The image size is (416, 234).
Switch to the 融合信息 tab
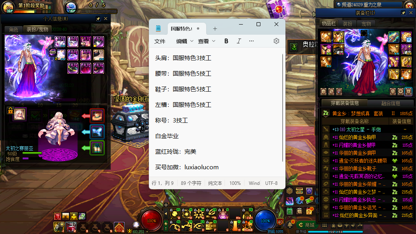[x=390, y=103]
